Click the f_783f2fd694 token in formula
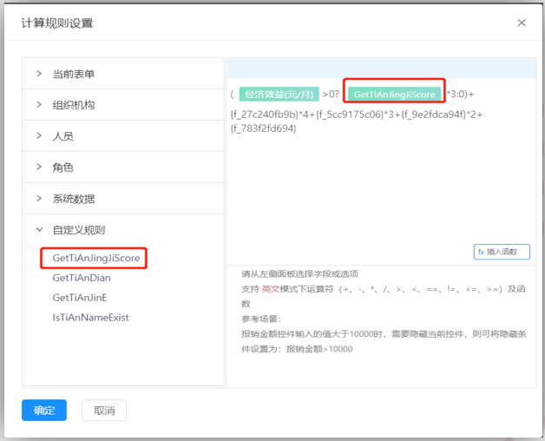Screen dimensions: 545x441 click(x=264, y=128)
